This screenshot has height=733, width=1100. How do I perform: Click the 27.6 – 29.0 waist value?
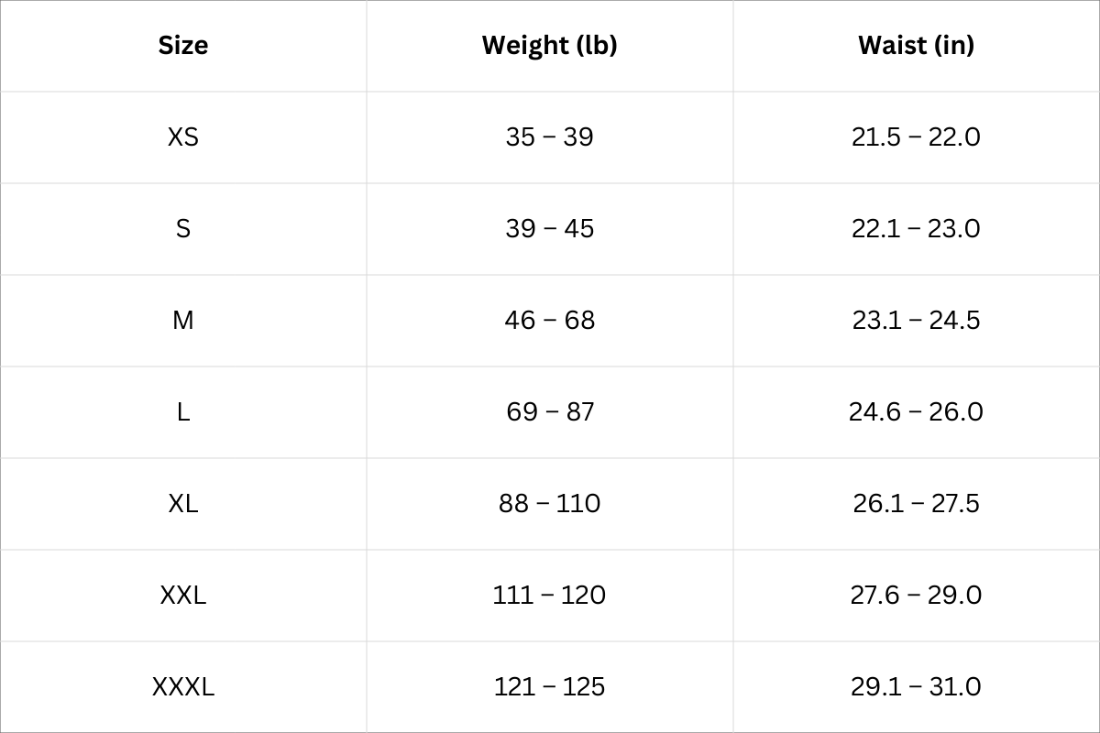tap(916, 595)
